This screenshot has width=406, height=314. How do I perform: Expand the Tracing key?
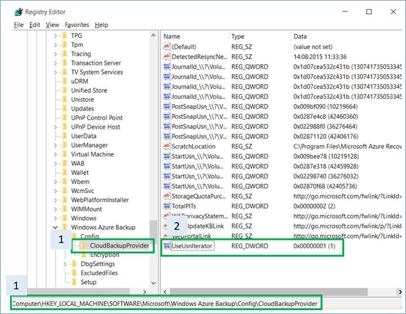pyautogui.click(x=56, y=54)
